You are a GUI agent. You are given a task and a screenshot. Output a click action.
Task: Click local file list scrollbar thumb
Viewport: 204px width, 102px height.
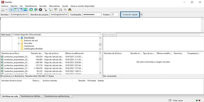[x=100, y=59]
